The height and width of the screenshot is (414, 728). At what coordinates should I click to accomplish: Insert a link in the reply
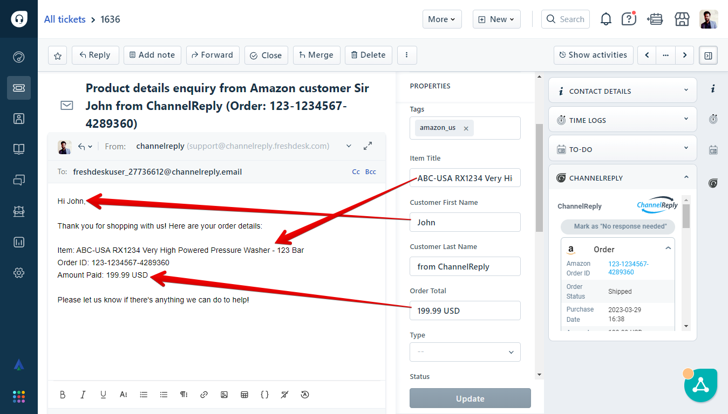[x=204, y=395]
